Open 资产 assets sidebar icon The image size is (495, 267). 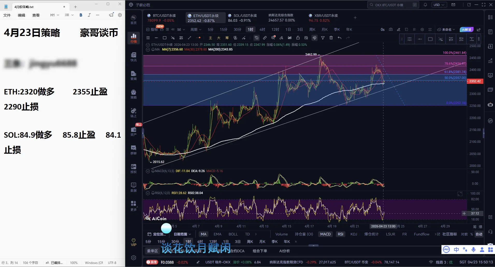[134, 131]
